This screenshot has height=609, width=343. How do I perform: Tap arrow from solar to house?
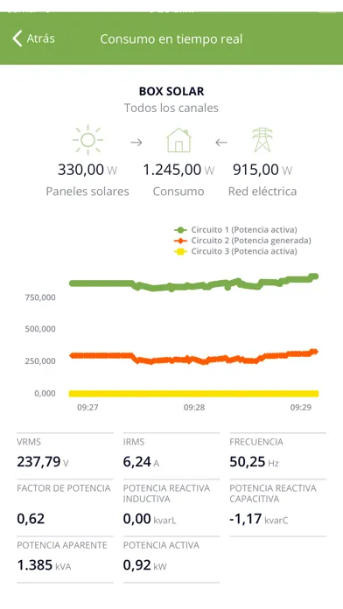(136, 143)
